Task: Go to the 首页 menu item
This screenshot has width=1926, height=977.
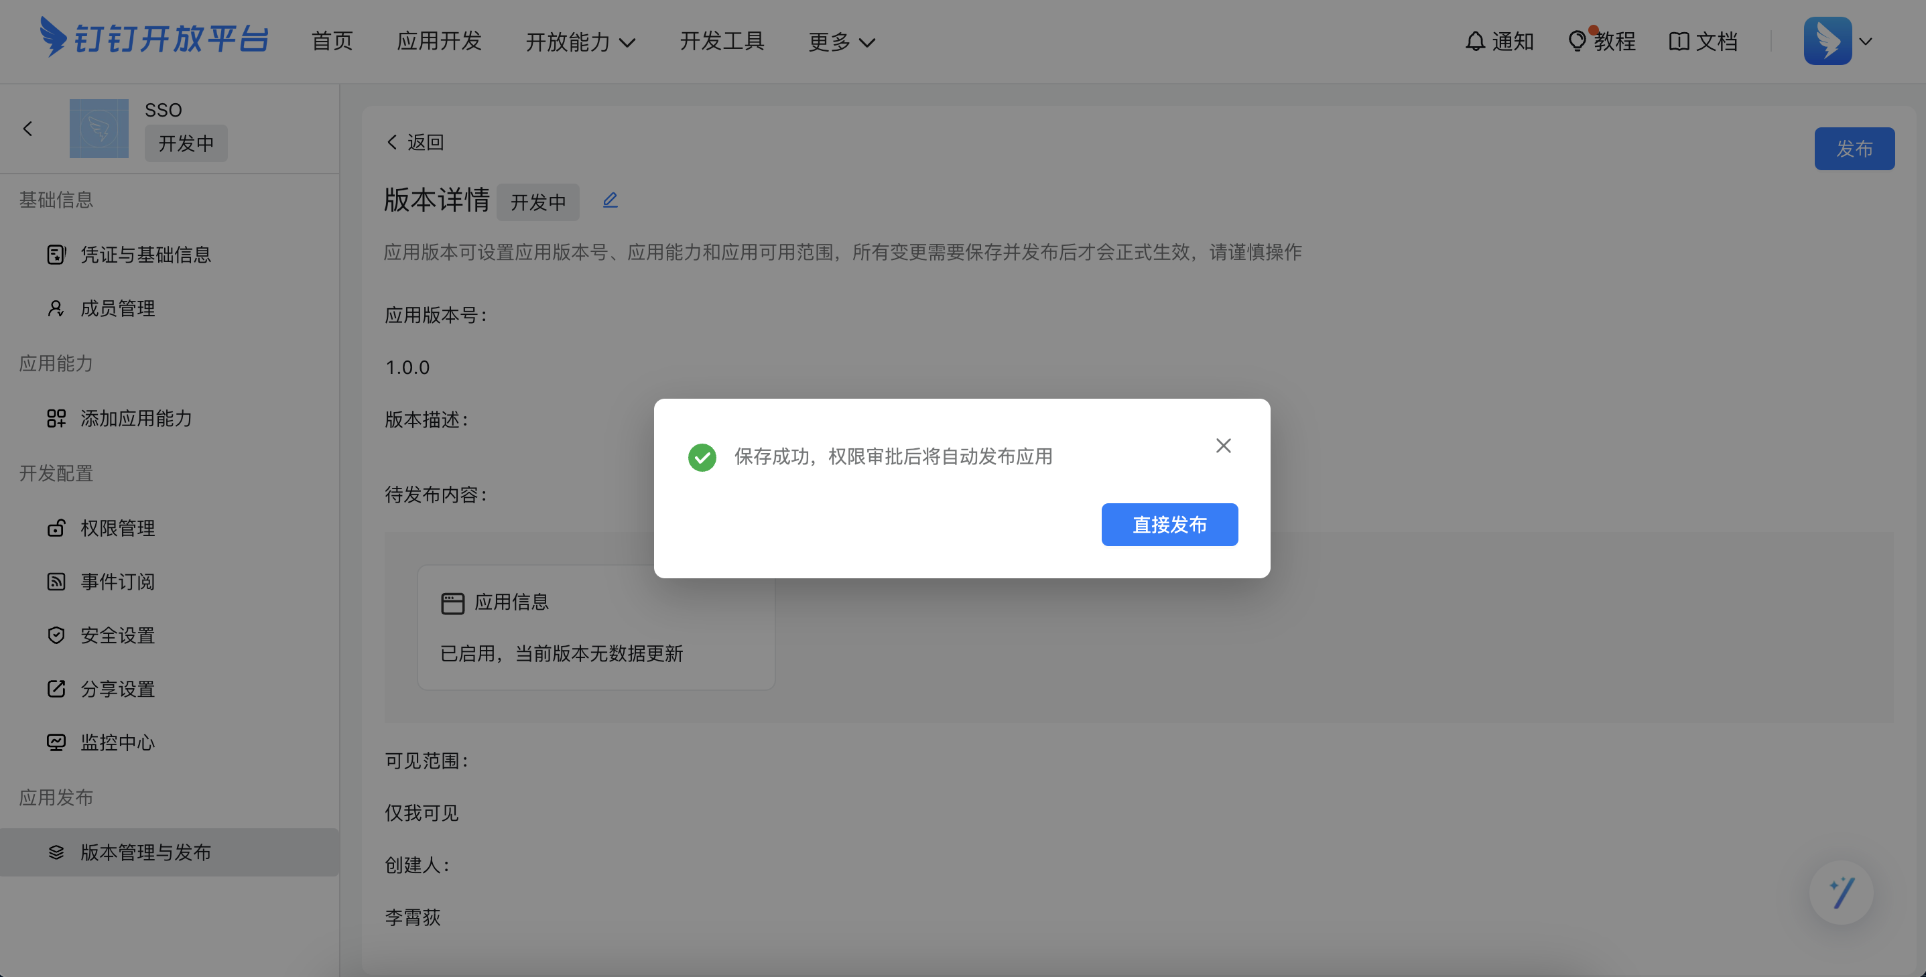Action: (x=332, y=41)
